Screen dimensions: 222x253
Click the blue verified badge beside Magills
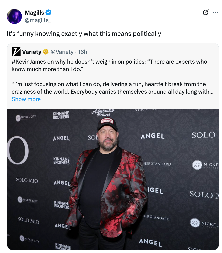(x=49, y=13)
